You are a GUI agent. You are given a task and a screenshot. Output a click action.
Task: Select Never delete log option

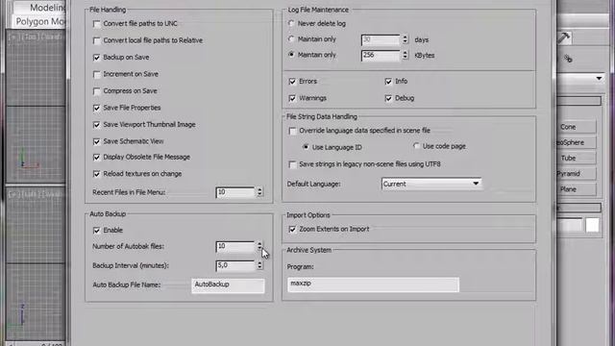pos(291,23)
